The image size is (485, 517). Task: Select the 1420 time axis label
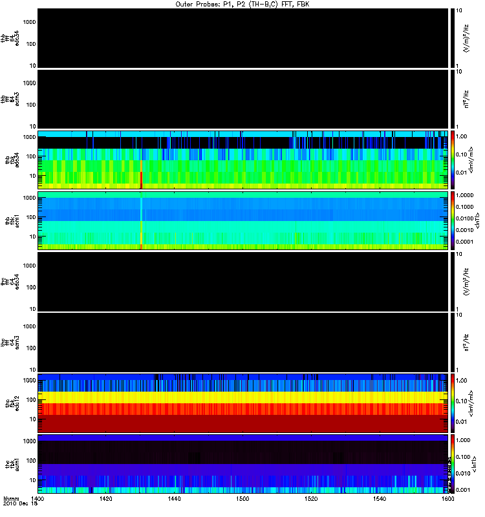click(x=105, y=499)
